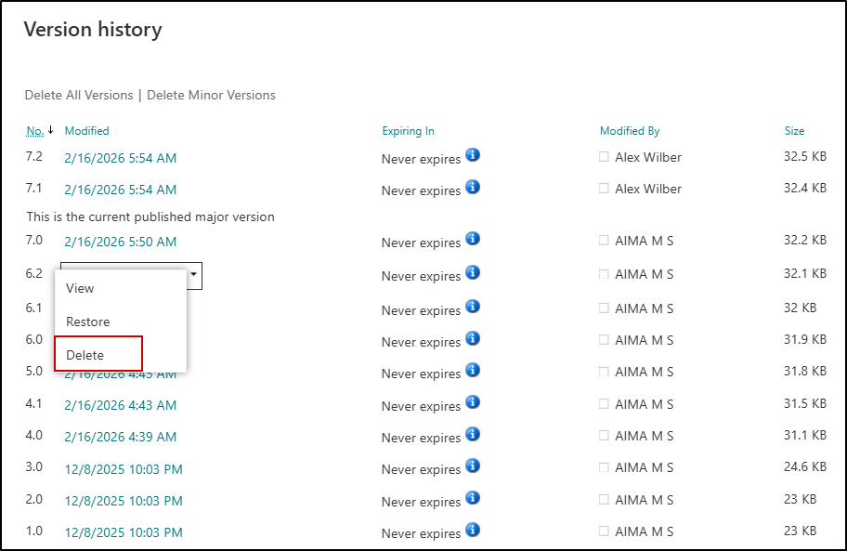Image resolution: width=847 pixels, height=551 pixels.
Task: Open the info icon for version 3.0 Never expires
Action: [x=473, y=466]
